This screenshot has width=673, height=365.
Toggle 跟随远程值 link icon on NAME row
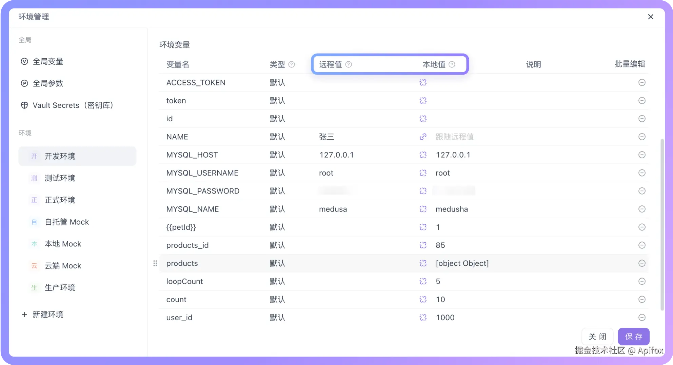(x=423, y=137)
